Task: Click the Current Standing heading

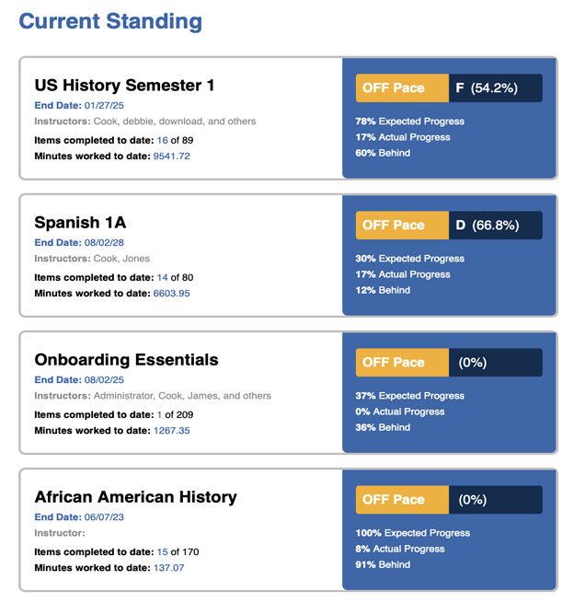Action: [110, 21]
